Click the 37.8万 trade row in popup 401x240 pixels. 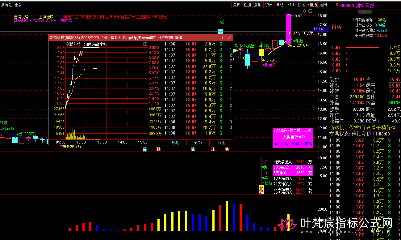pos(198,66)
